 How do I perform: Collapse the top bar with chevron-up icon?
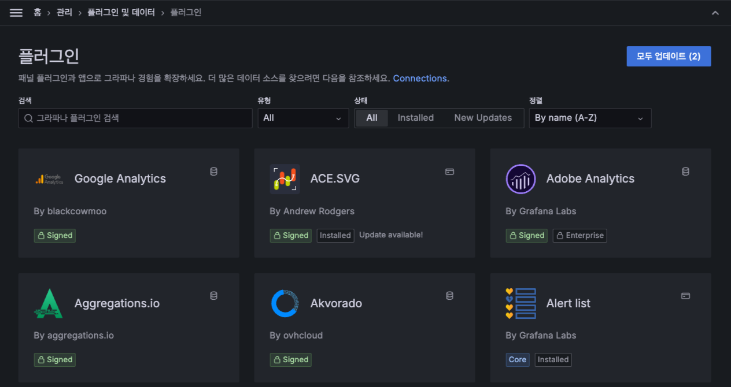click(x=715, y=13)
